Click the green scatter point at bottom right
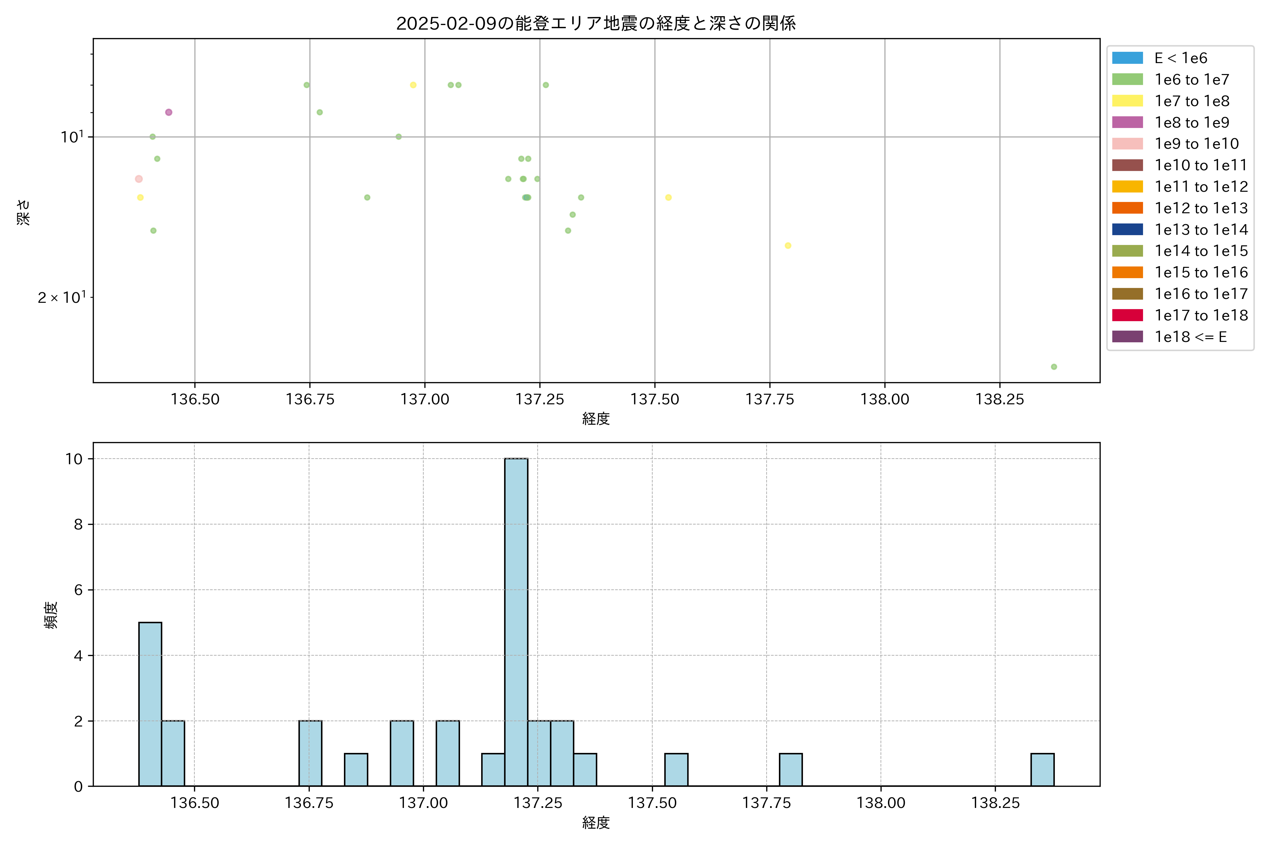Viewport: 1270px width, 846px height. click(x=1054, y=367)
